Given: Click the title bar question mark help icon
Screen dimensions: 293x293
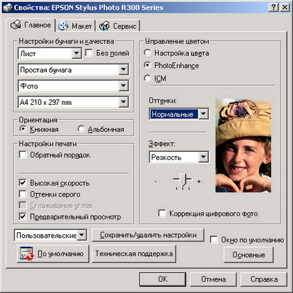Looking at the screenshot, I should 273,8.
